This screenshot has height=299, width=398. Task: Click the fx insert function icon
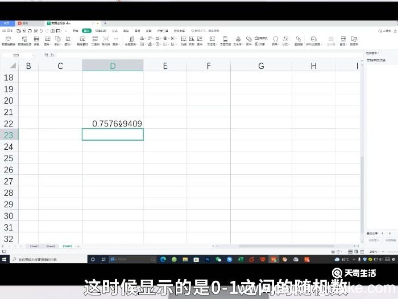(x=52, y=55)
